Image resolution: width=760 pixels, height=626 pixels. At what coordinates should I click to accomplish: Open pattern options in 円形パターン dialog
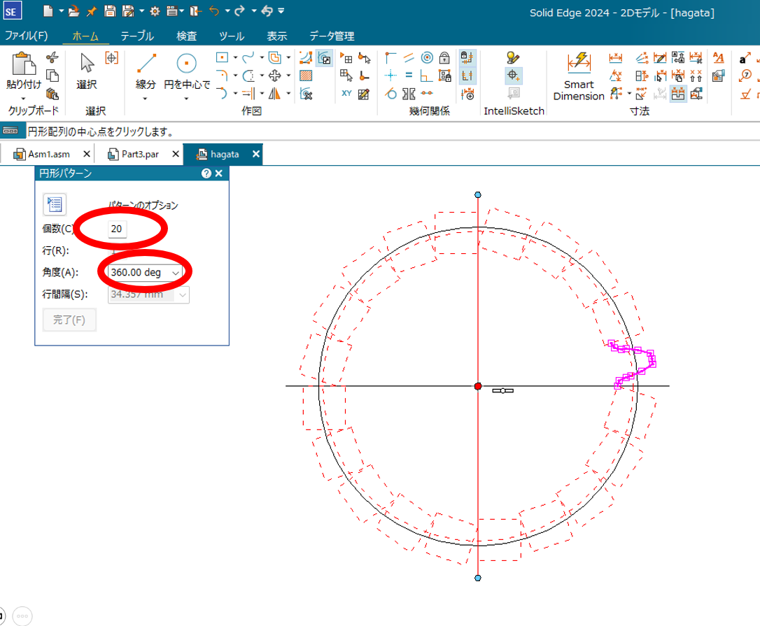coord(55,204)
